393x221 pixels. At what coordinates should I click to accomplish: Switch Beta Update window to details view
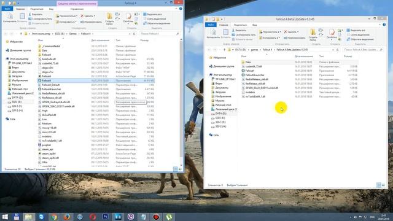tap(379, 185)
